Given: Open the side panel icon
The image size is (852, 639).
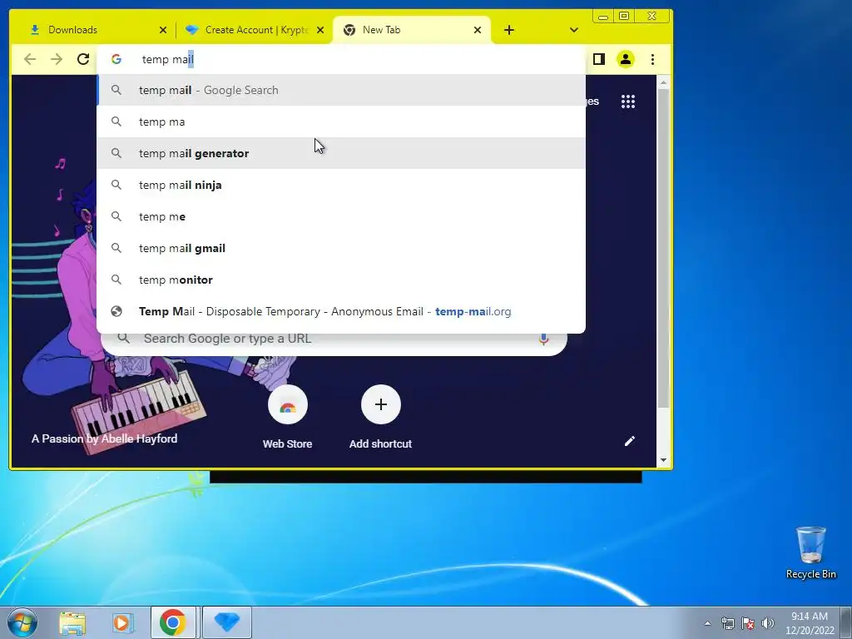Looking at the screenshot, I should [599, 59].
